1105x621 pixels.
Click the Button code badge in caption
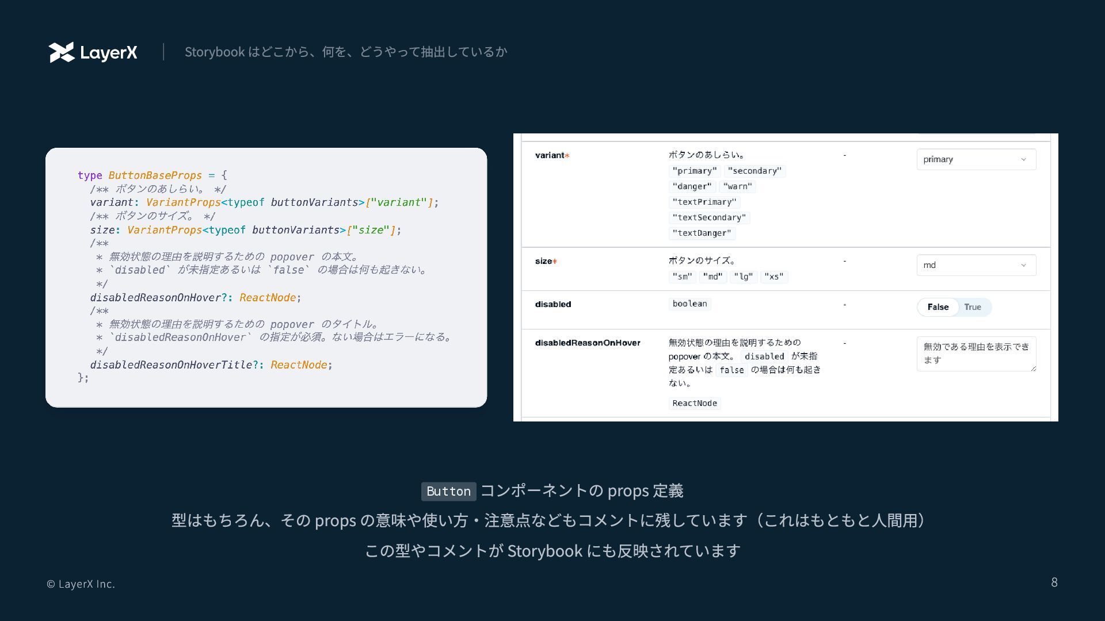pyautogui.click(x=448, y=491)
